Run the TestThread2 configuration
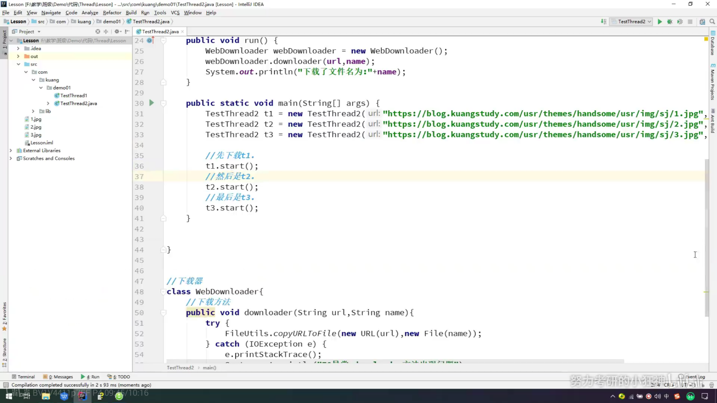Viewport: 717px width, 403px height. 660,22
